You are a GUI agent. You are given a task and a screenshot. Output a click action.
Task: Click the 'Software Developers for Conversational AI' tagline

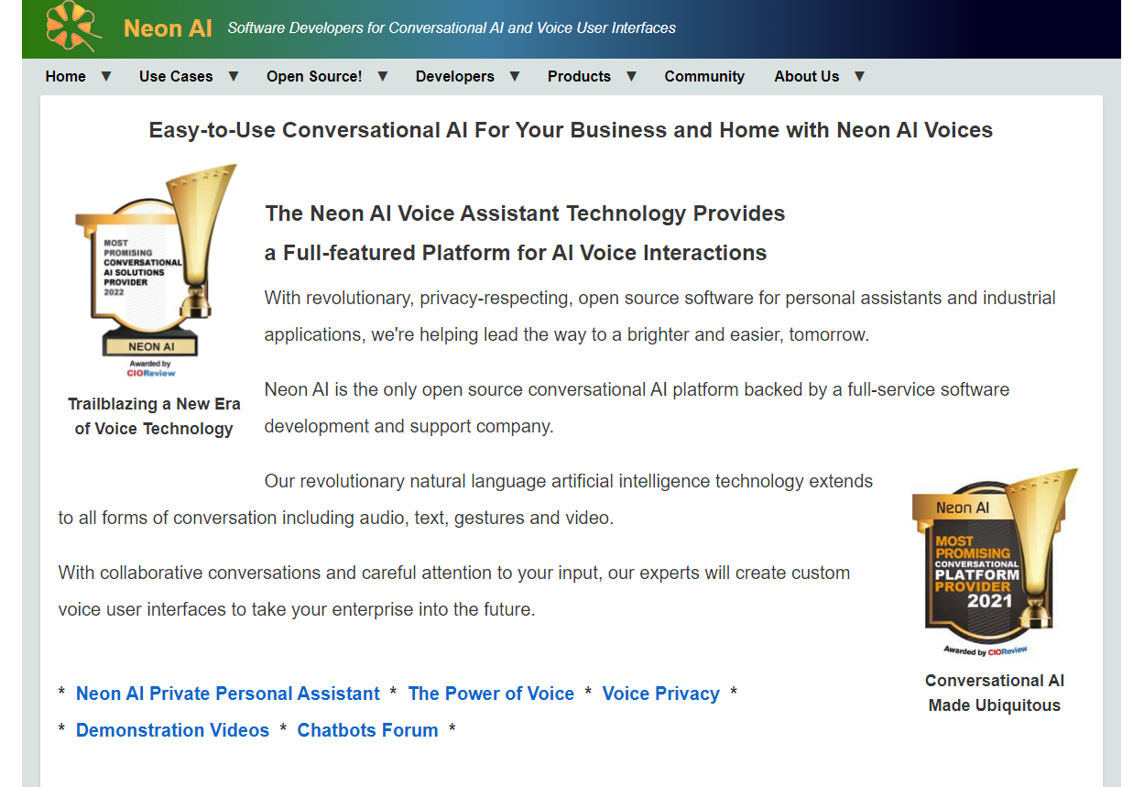pos(452,28)
